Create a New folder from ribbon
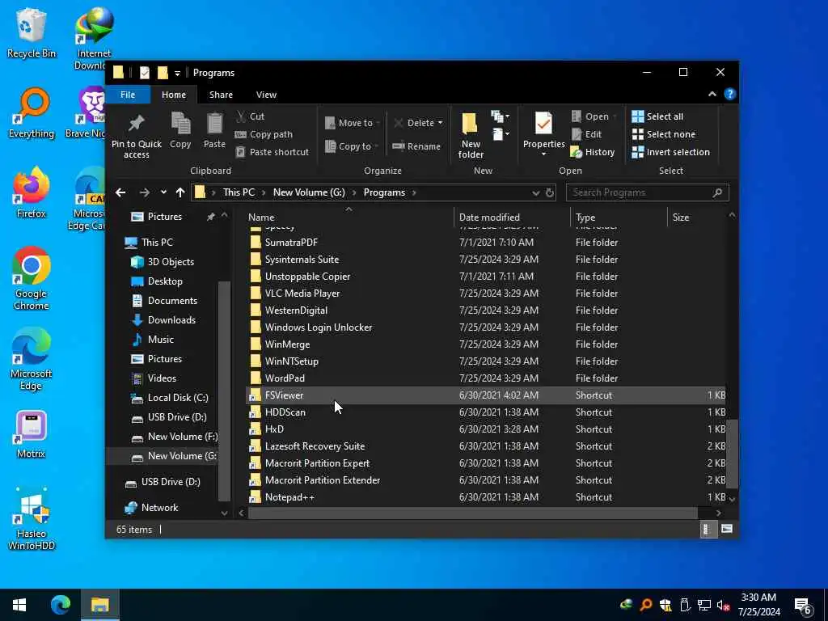This screenshot has height=621, width=828. click(x=470, y=135)
